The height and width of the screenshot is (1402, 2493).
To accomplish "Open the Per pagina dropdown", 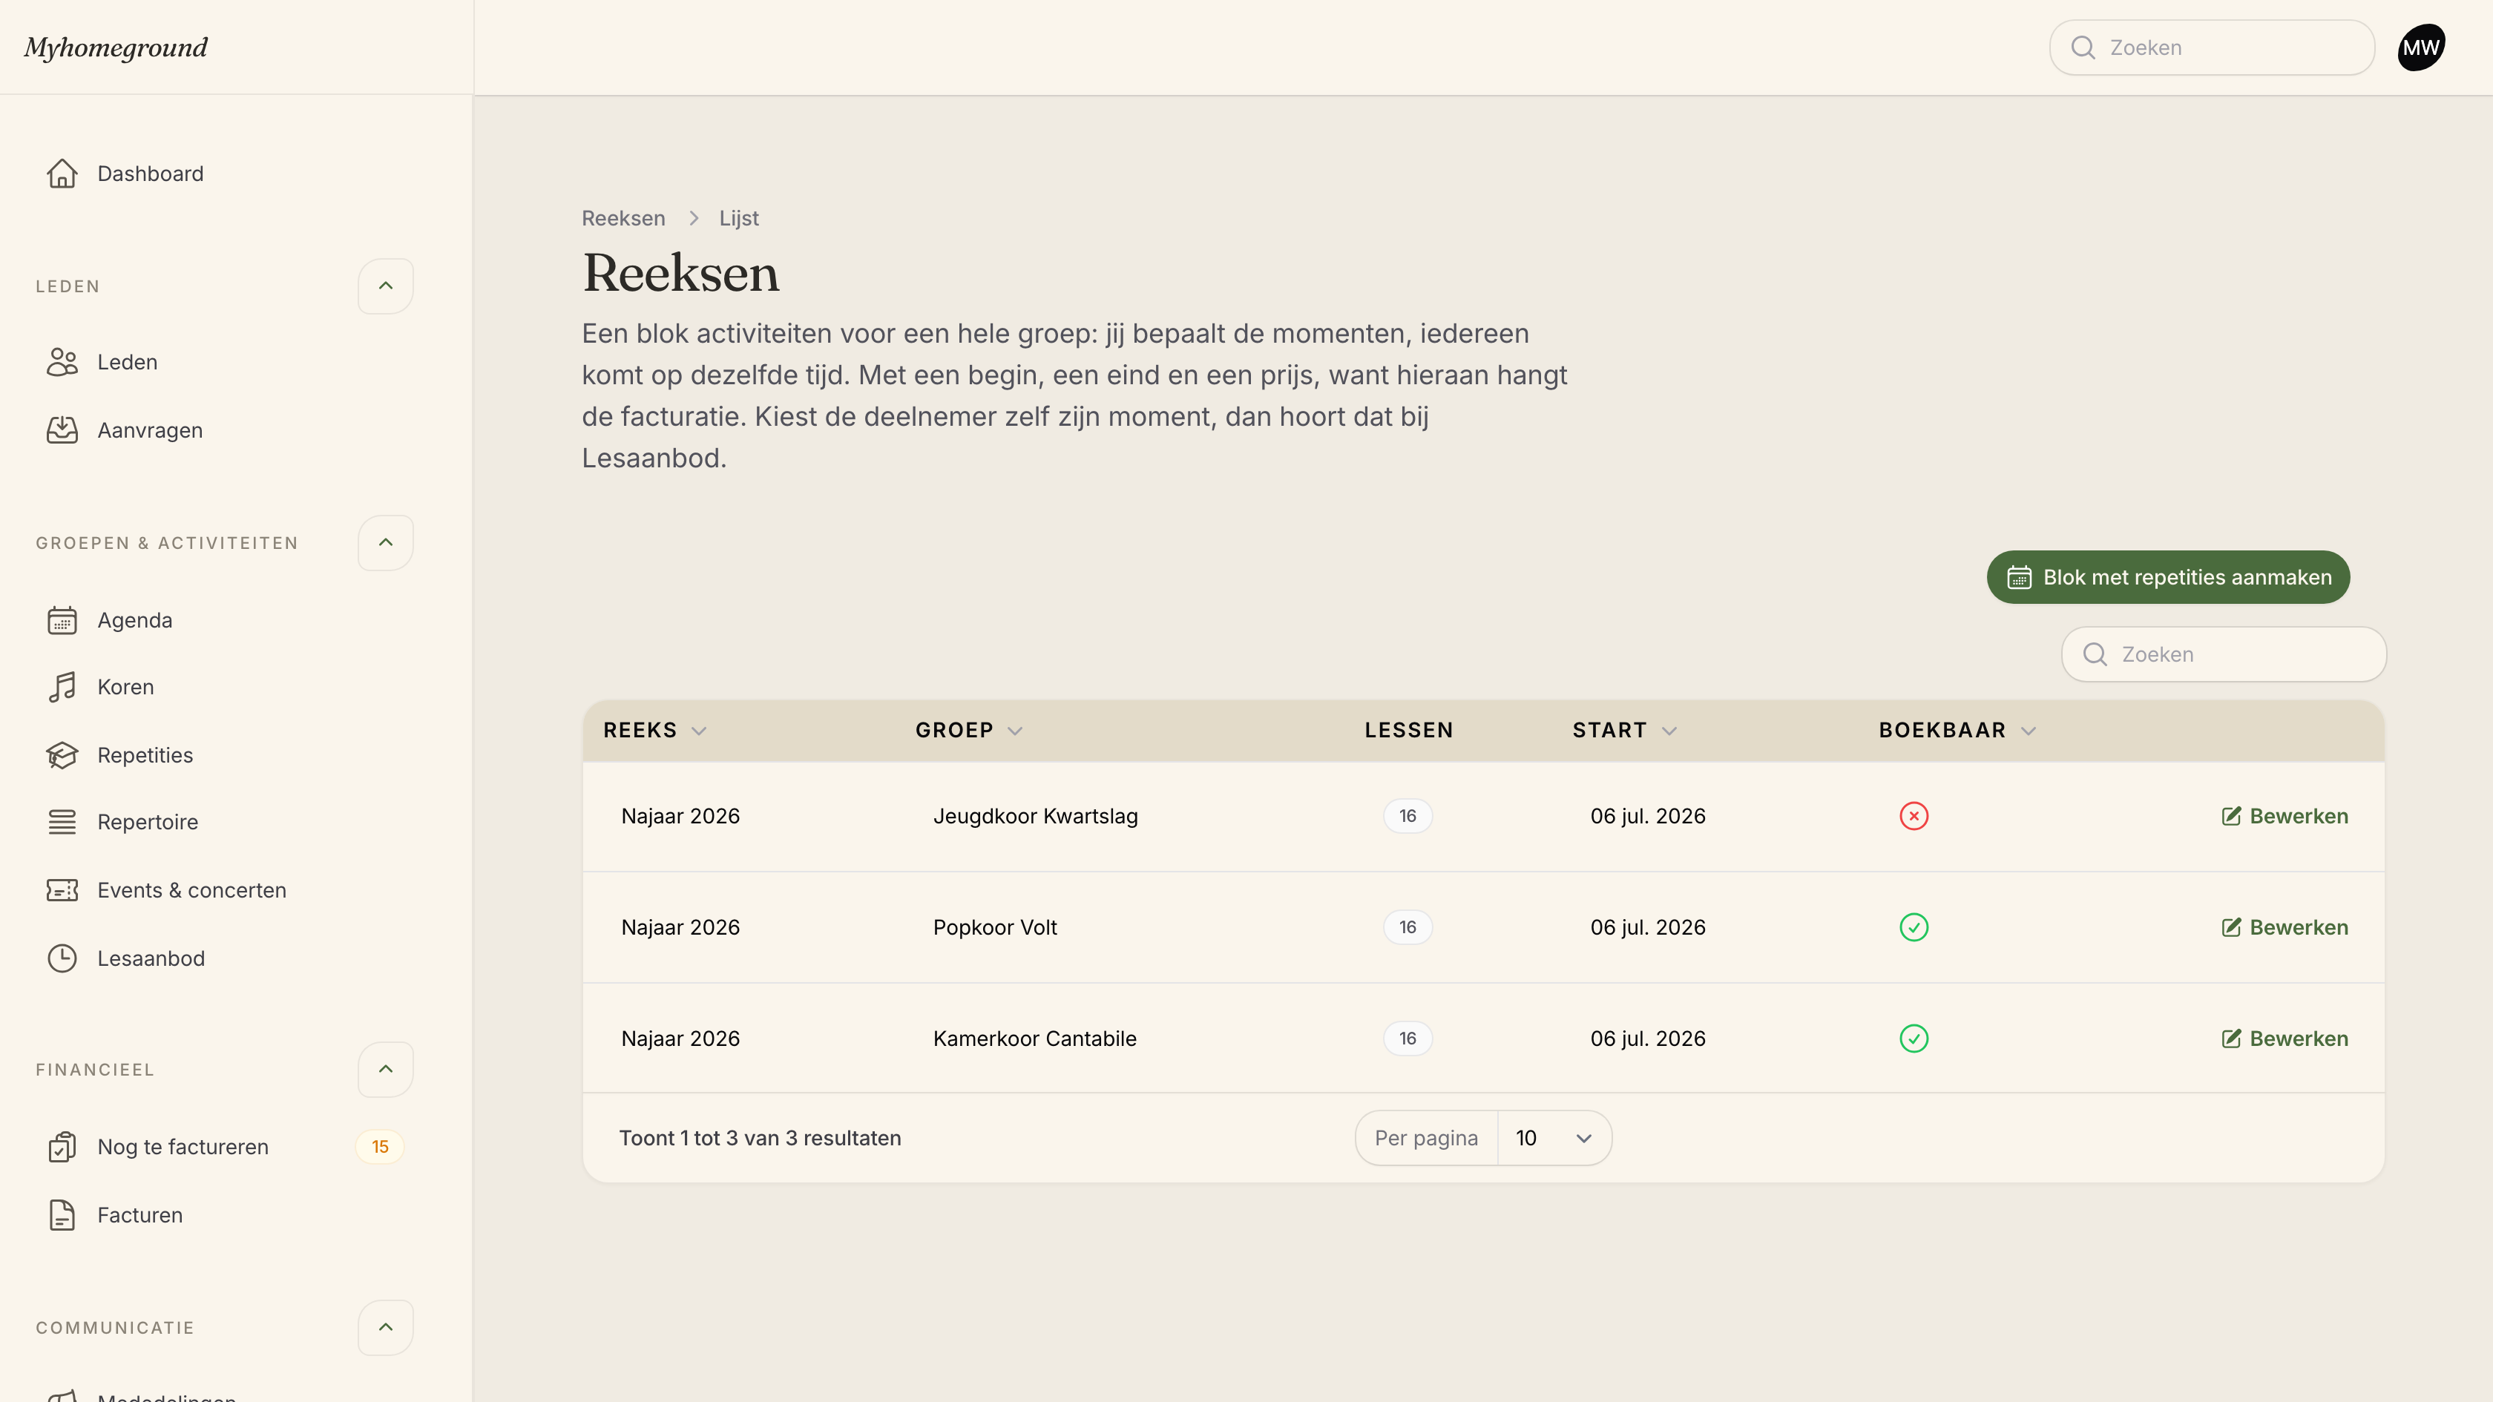I will pyautogui.click(x=1554, y=1138).
